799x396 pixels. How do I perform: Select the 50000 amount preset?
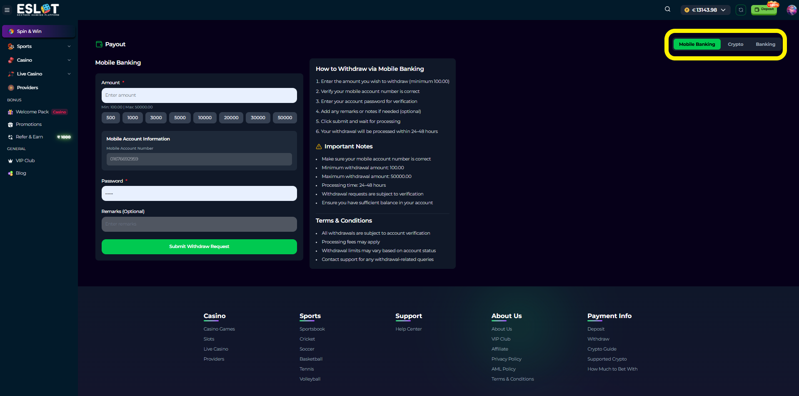(285, 118)
